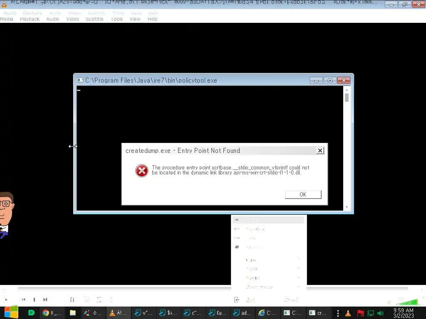Switch to the 'c...' blue-icon taskbar item
This screenshot has width=426, height=319.
pyautogui.click(x=192, y=313)
